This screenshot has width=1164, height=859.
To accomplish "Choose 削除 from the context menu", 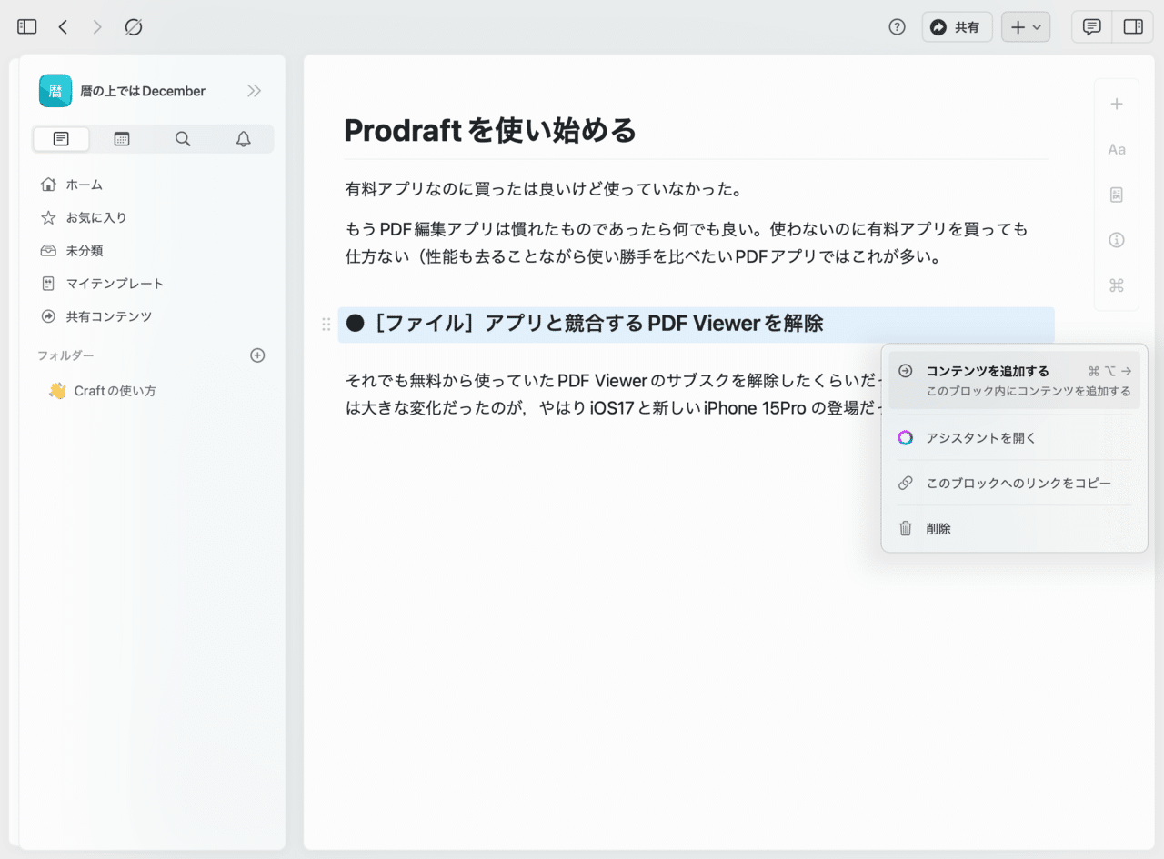I will (x=1014, y=528).
